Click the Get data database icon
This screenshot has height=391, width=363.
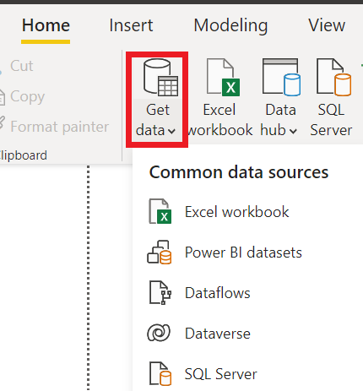160,77
